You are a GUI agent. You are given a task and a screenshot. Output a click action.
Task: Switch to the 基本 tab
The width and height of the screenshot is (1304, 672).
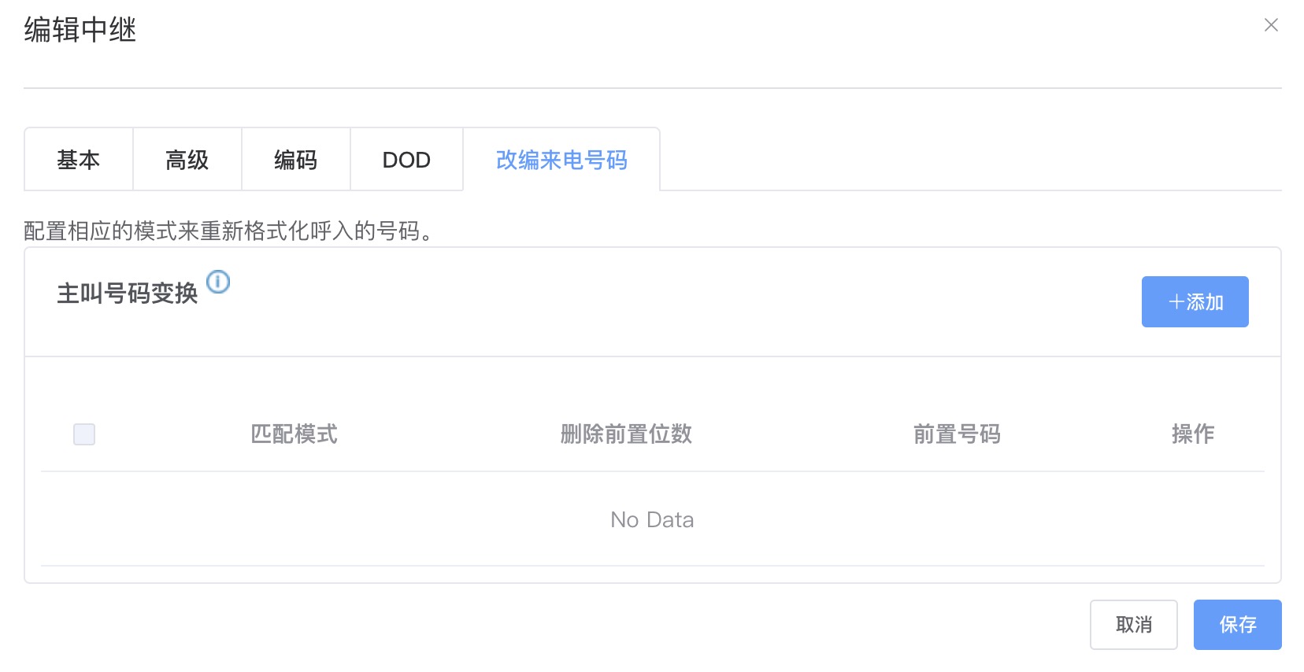point(79,160)
